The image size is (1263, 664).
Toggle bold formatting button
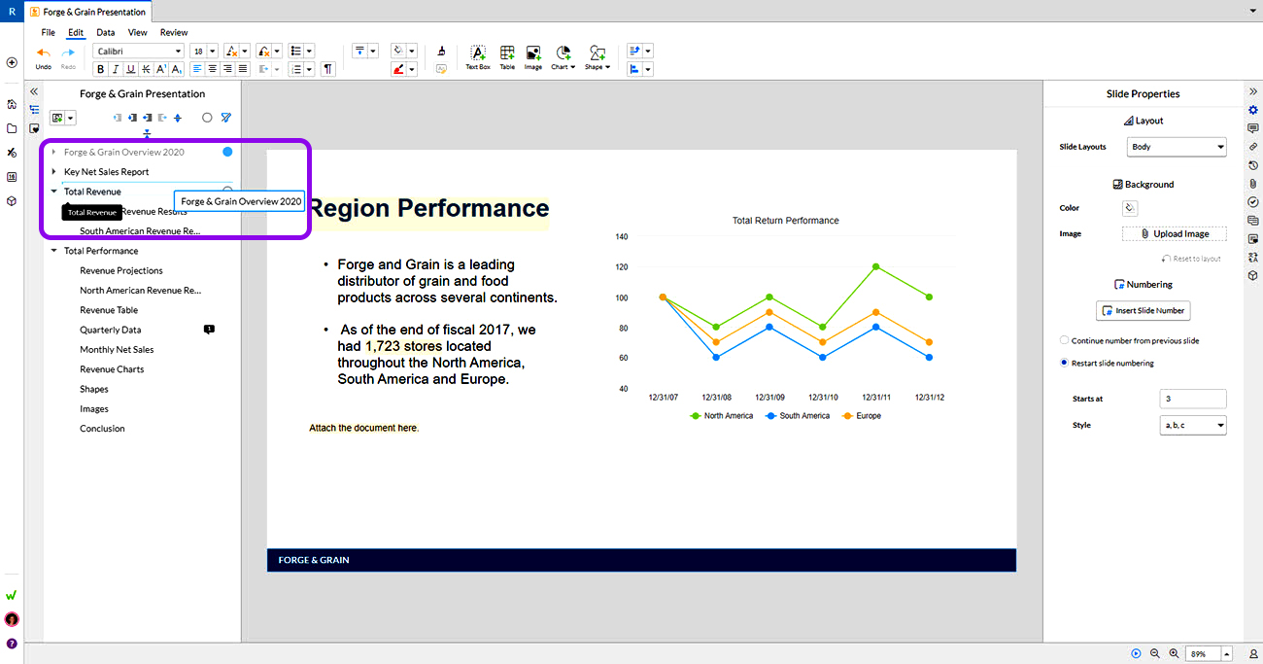pos(100,69)
